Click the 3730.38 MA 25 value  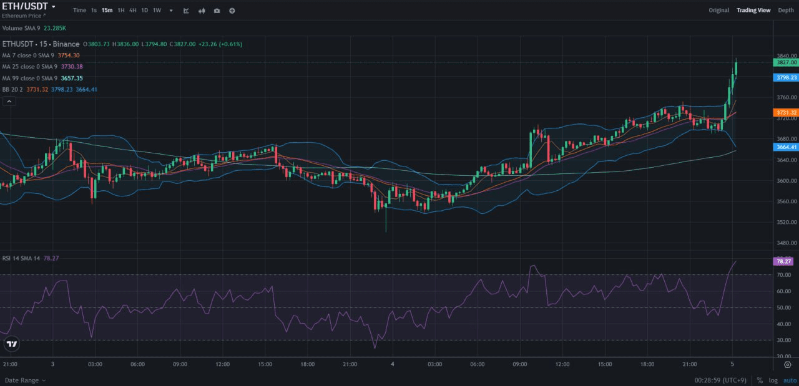tap(71, 67)
